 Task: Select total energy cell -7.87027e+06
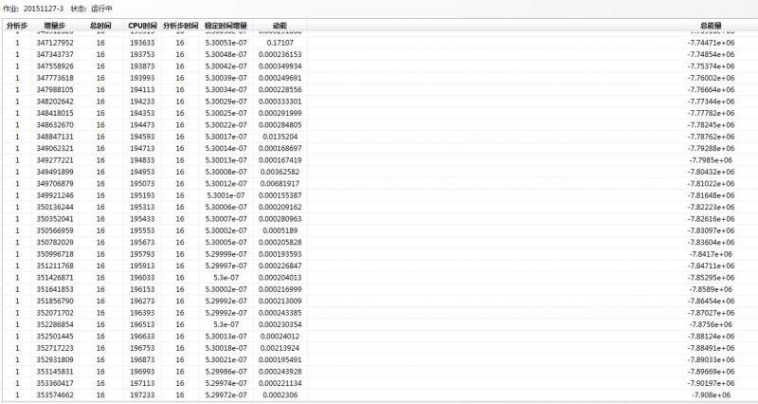(x=711, y=313)
